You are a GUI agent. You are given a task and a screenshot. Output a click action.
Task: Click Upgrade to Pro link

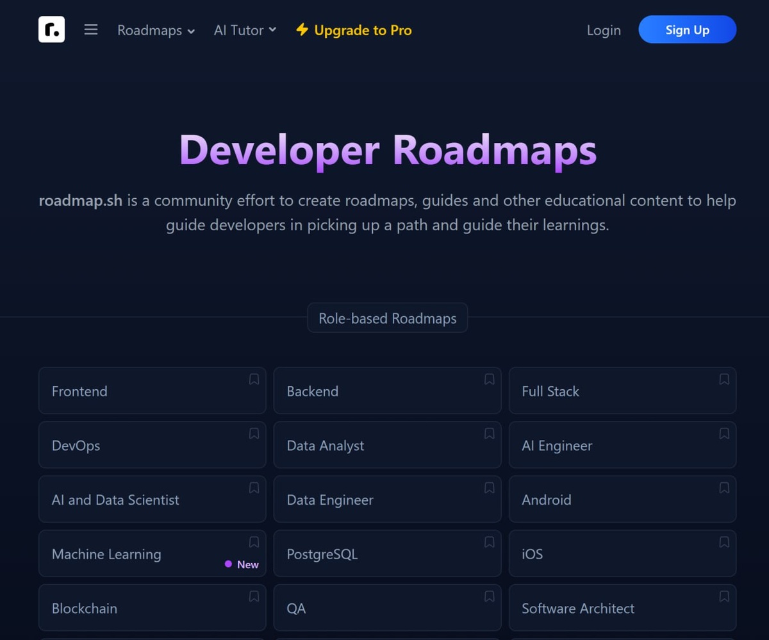pyautogui.click(x=354, y=30)
